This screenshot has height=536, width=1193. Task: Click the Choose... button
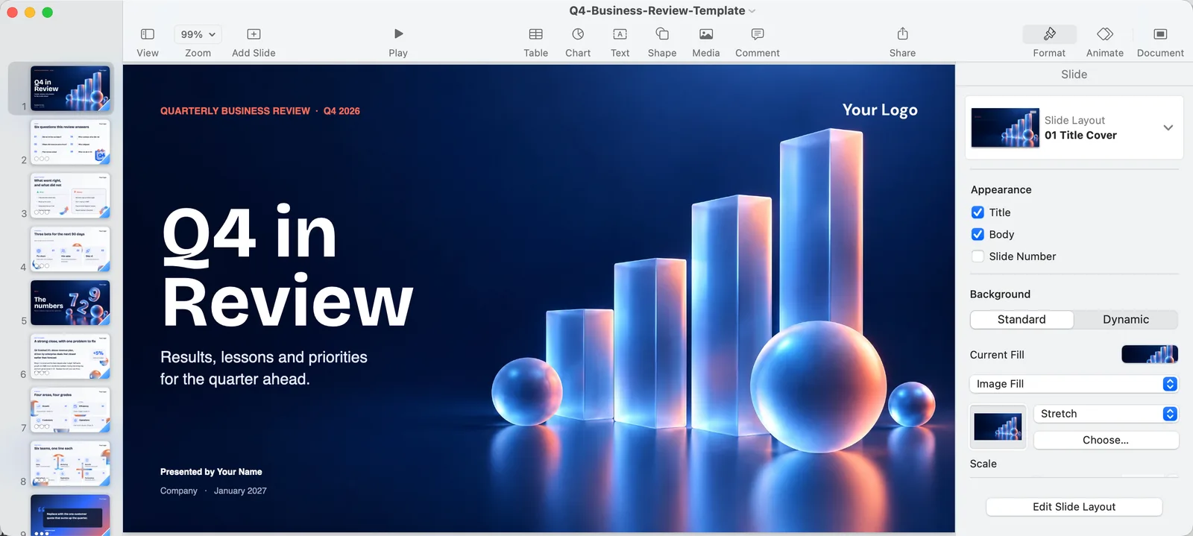pos(1106,441)
